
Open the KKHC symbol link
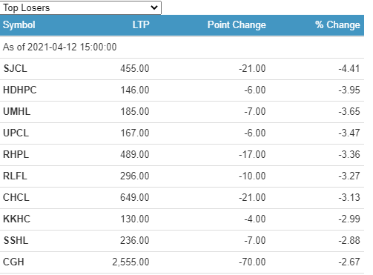coord(17,219)
